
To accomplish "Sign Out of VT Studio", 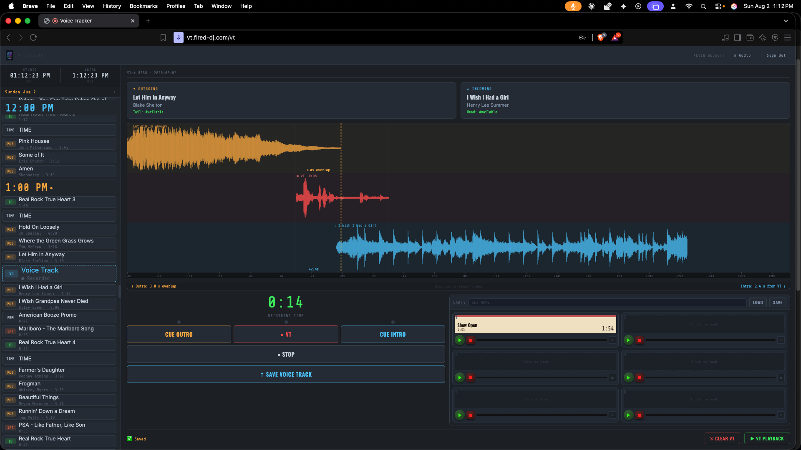I will point(776,55).
